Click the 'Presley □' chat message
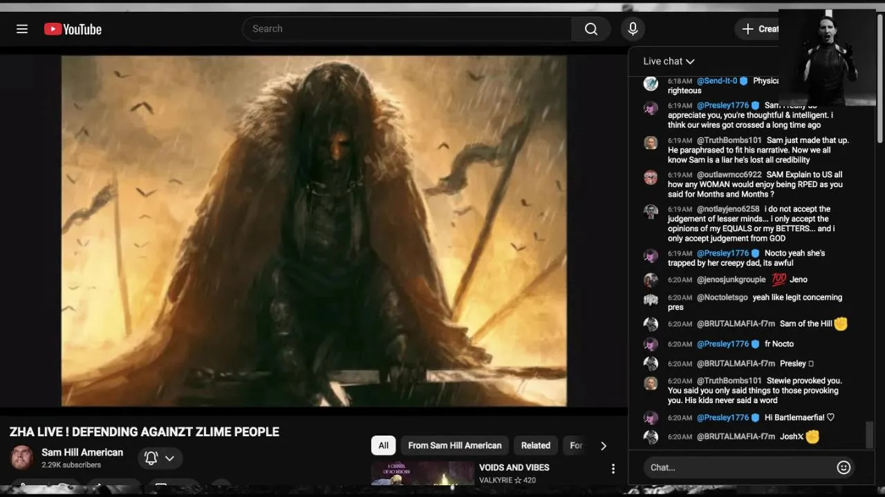The image size is (885, 497). point(797,364)
